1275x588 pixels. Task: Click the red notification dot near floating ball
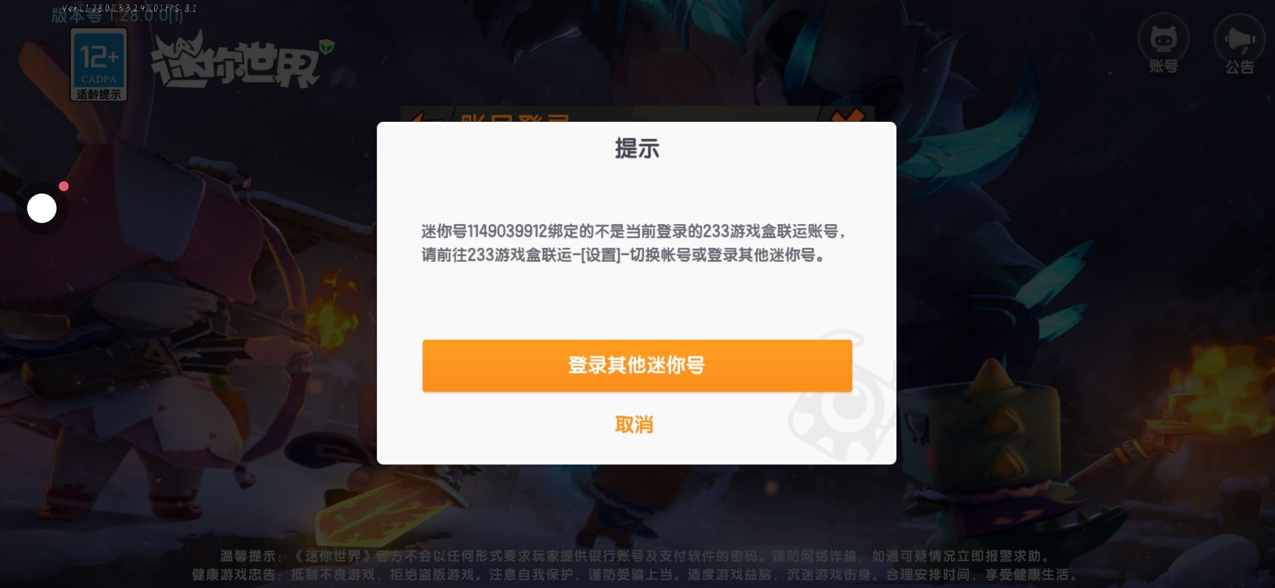(64, 186)
